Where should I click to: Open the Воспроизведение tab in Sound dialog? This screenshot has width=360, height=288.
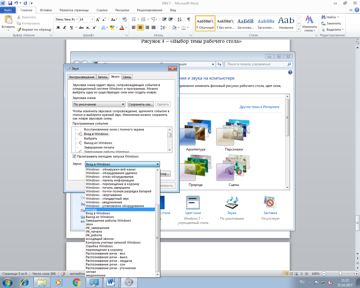pos(82,77)
